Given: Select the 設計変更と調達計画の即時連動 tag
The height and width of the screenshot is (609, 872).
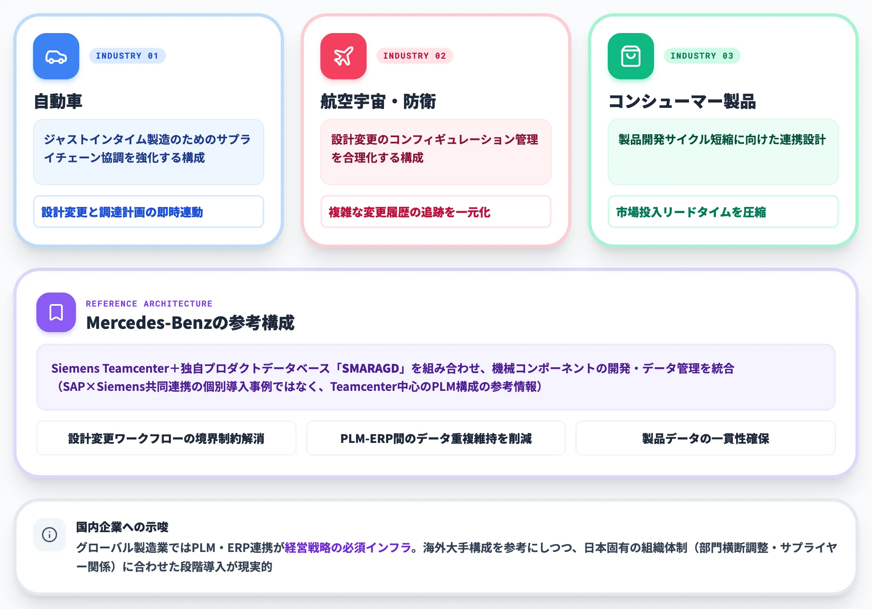Looking at the screenshot, I should (149, 212).
